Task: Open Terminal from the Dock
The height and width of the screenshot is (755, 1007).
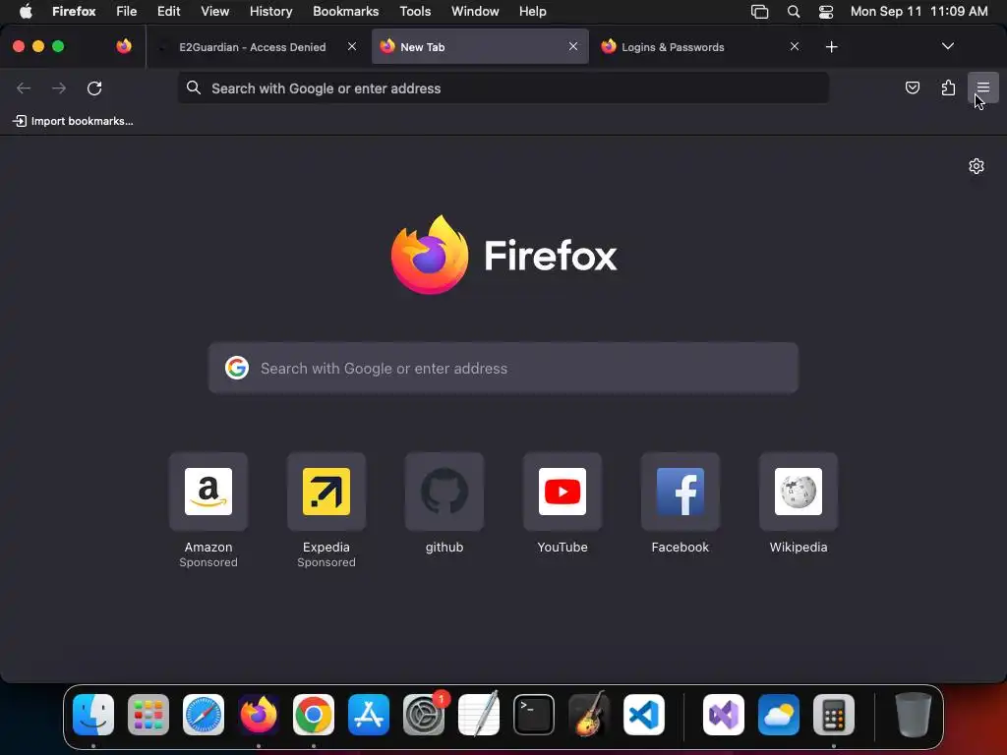Action: pyautogui.click(x=534, y=715)
